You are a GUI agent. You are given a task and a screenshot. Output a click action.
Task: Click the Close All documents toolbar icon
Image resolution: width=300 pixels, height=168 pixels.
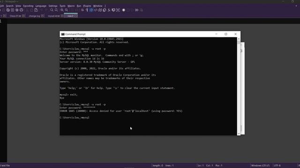click(17, 10)
